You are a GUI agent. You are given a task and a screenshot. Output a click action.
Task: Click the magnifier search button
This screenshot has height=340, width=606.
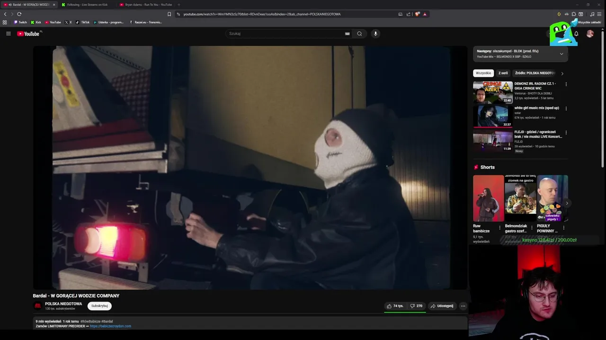pyautogui.click(x=359, y=34)
